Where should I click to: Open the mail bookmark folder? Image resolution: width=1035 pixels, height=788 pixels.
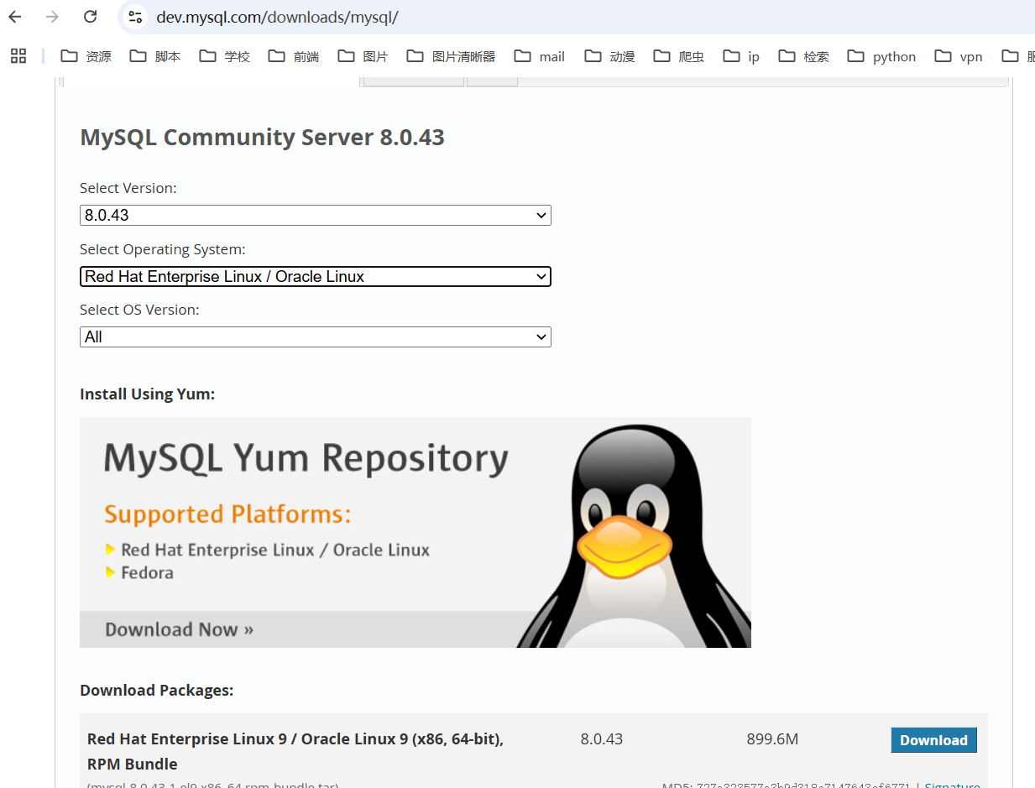point(540,56)
